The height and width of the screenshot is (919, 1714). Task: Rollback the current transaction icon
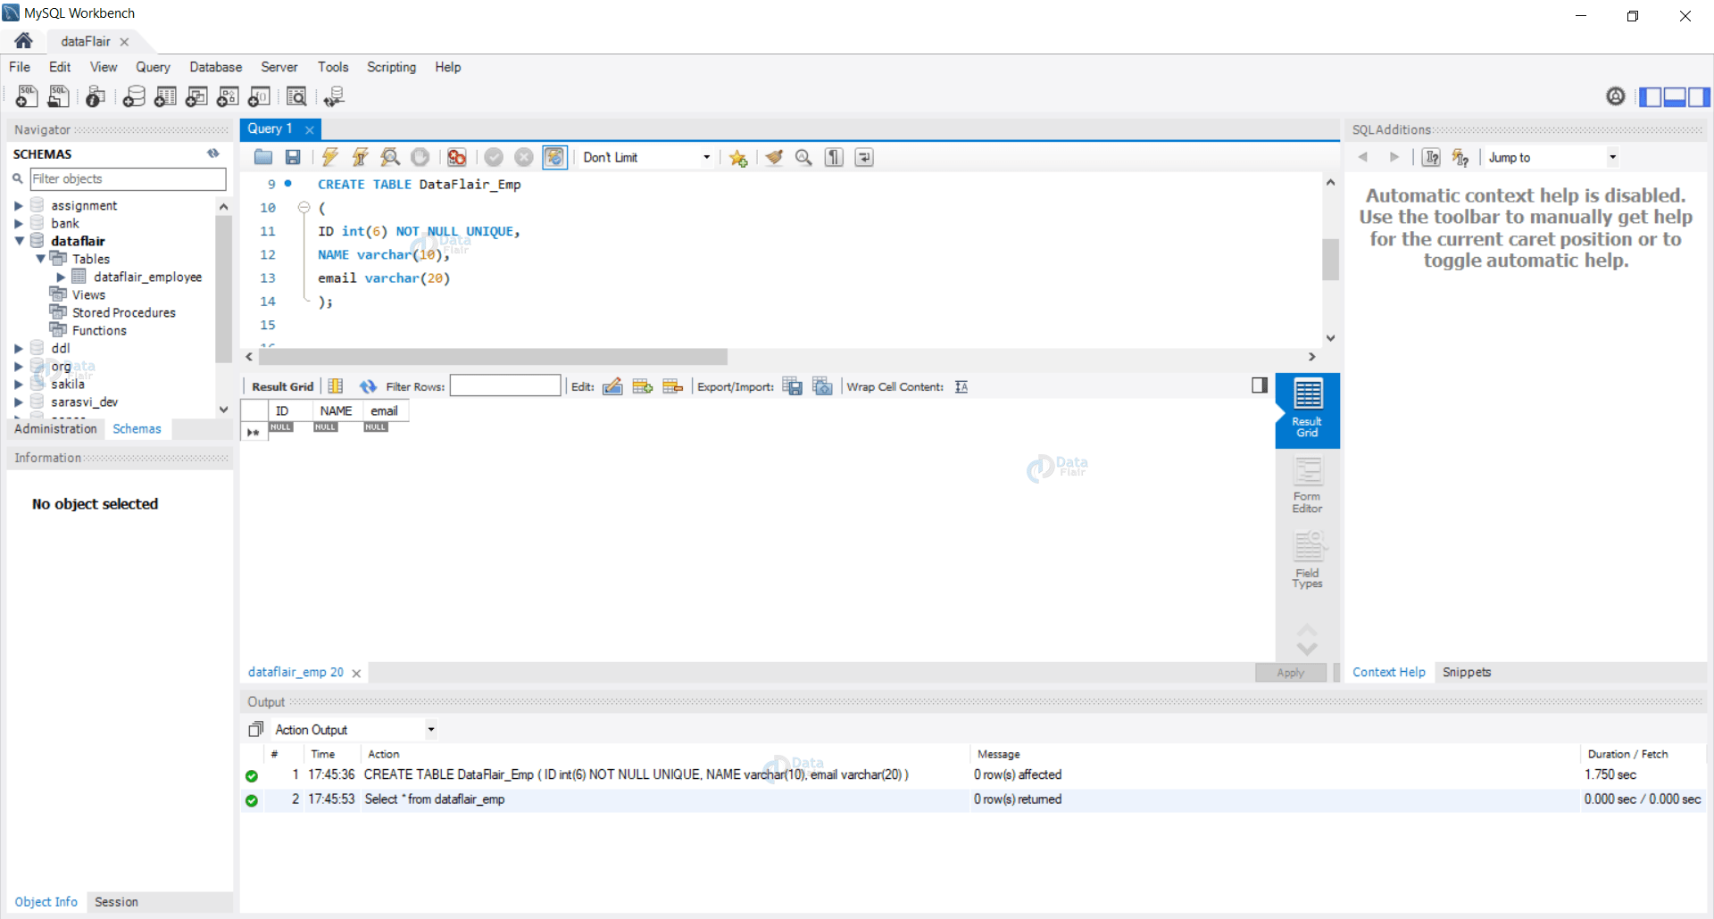coord(524,158)
